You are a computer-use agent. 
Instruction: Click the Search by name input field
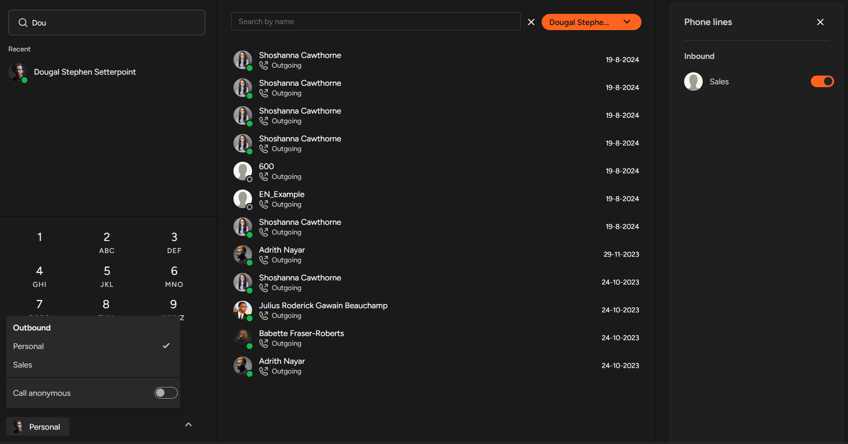[x=375, y=21]
